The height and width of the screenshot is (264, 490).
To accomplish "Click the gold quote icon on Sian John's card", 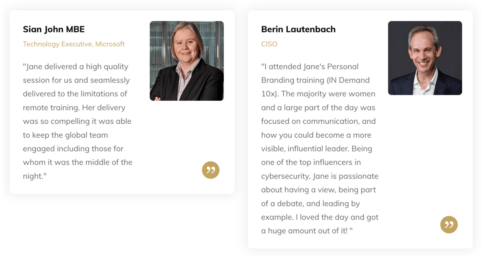I will click(210, 170).
